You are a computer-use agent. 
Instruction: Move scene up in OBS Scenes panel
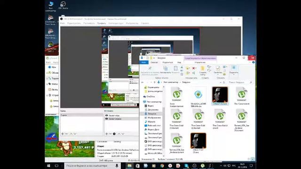(x=71, y=134)
